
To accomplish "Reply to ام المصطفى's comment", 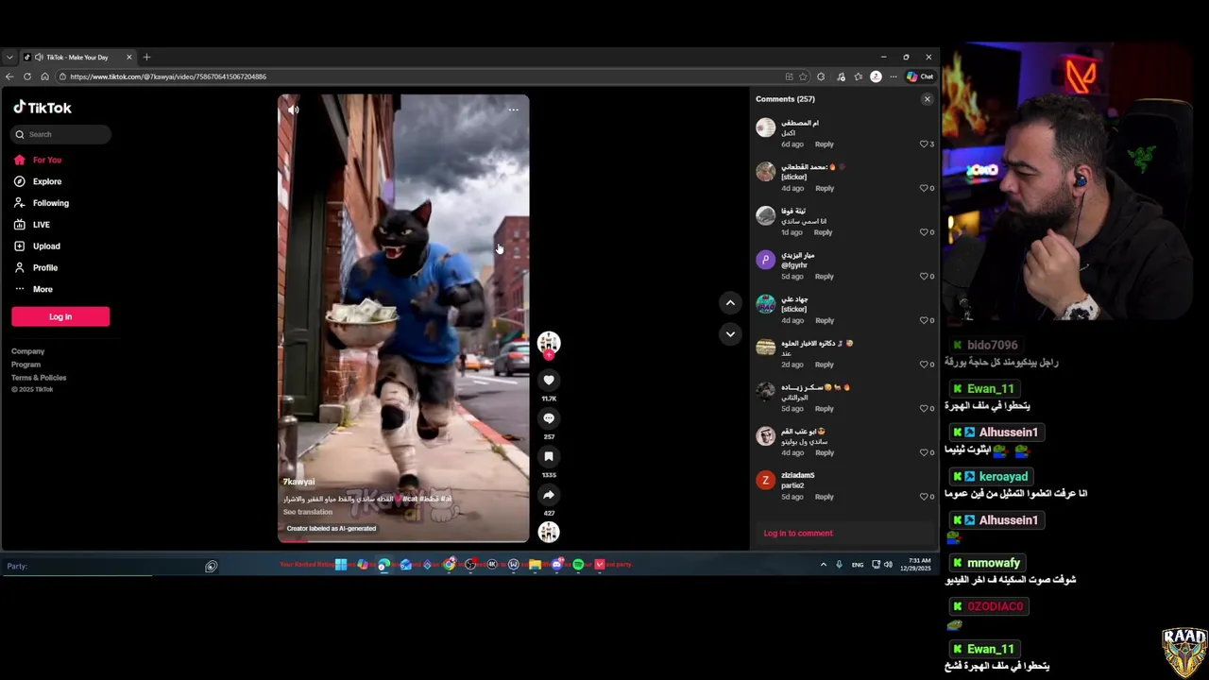I will (825, 144).
